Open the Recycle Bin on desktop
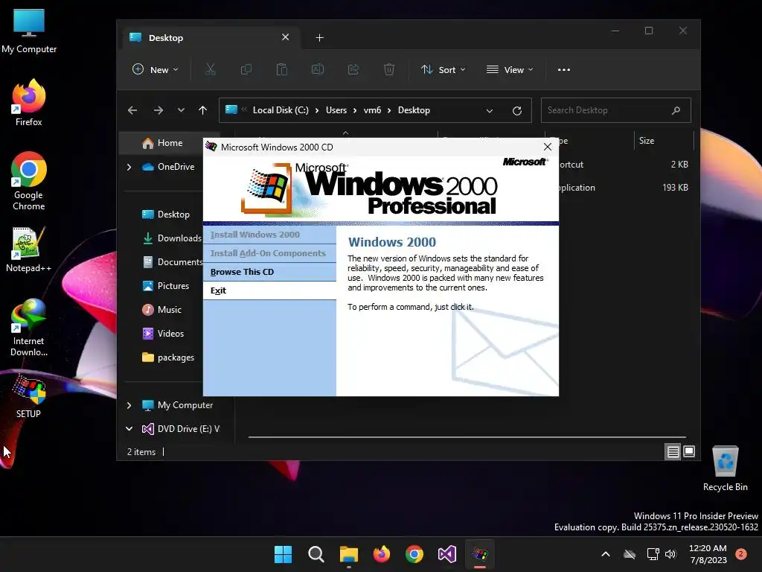The image size is (762, 572). click(x=725, y=469)
